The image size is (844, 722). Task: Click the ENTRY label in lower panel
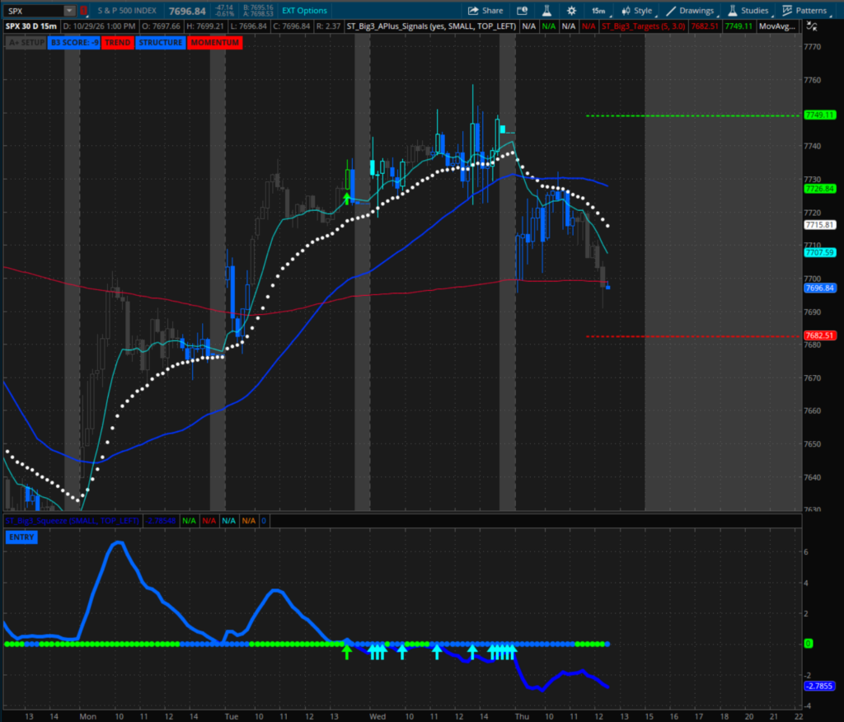point(21,537)
